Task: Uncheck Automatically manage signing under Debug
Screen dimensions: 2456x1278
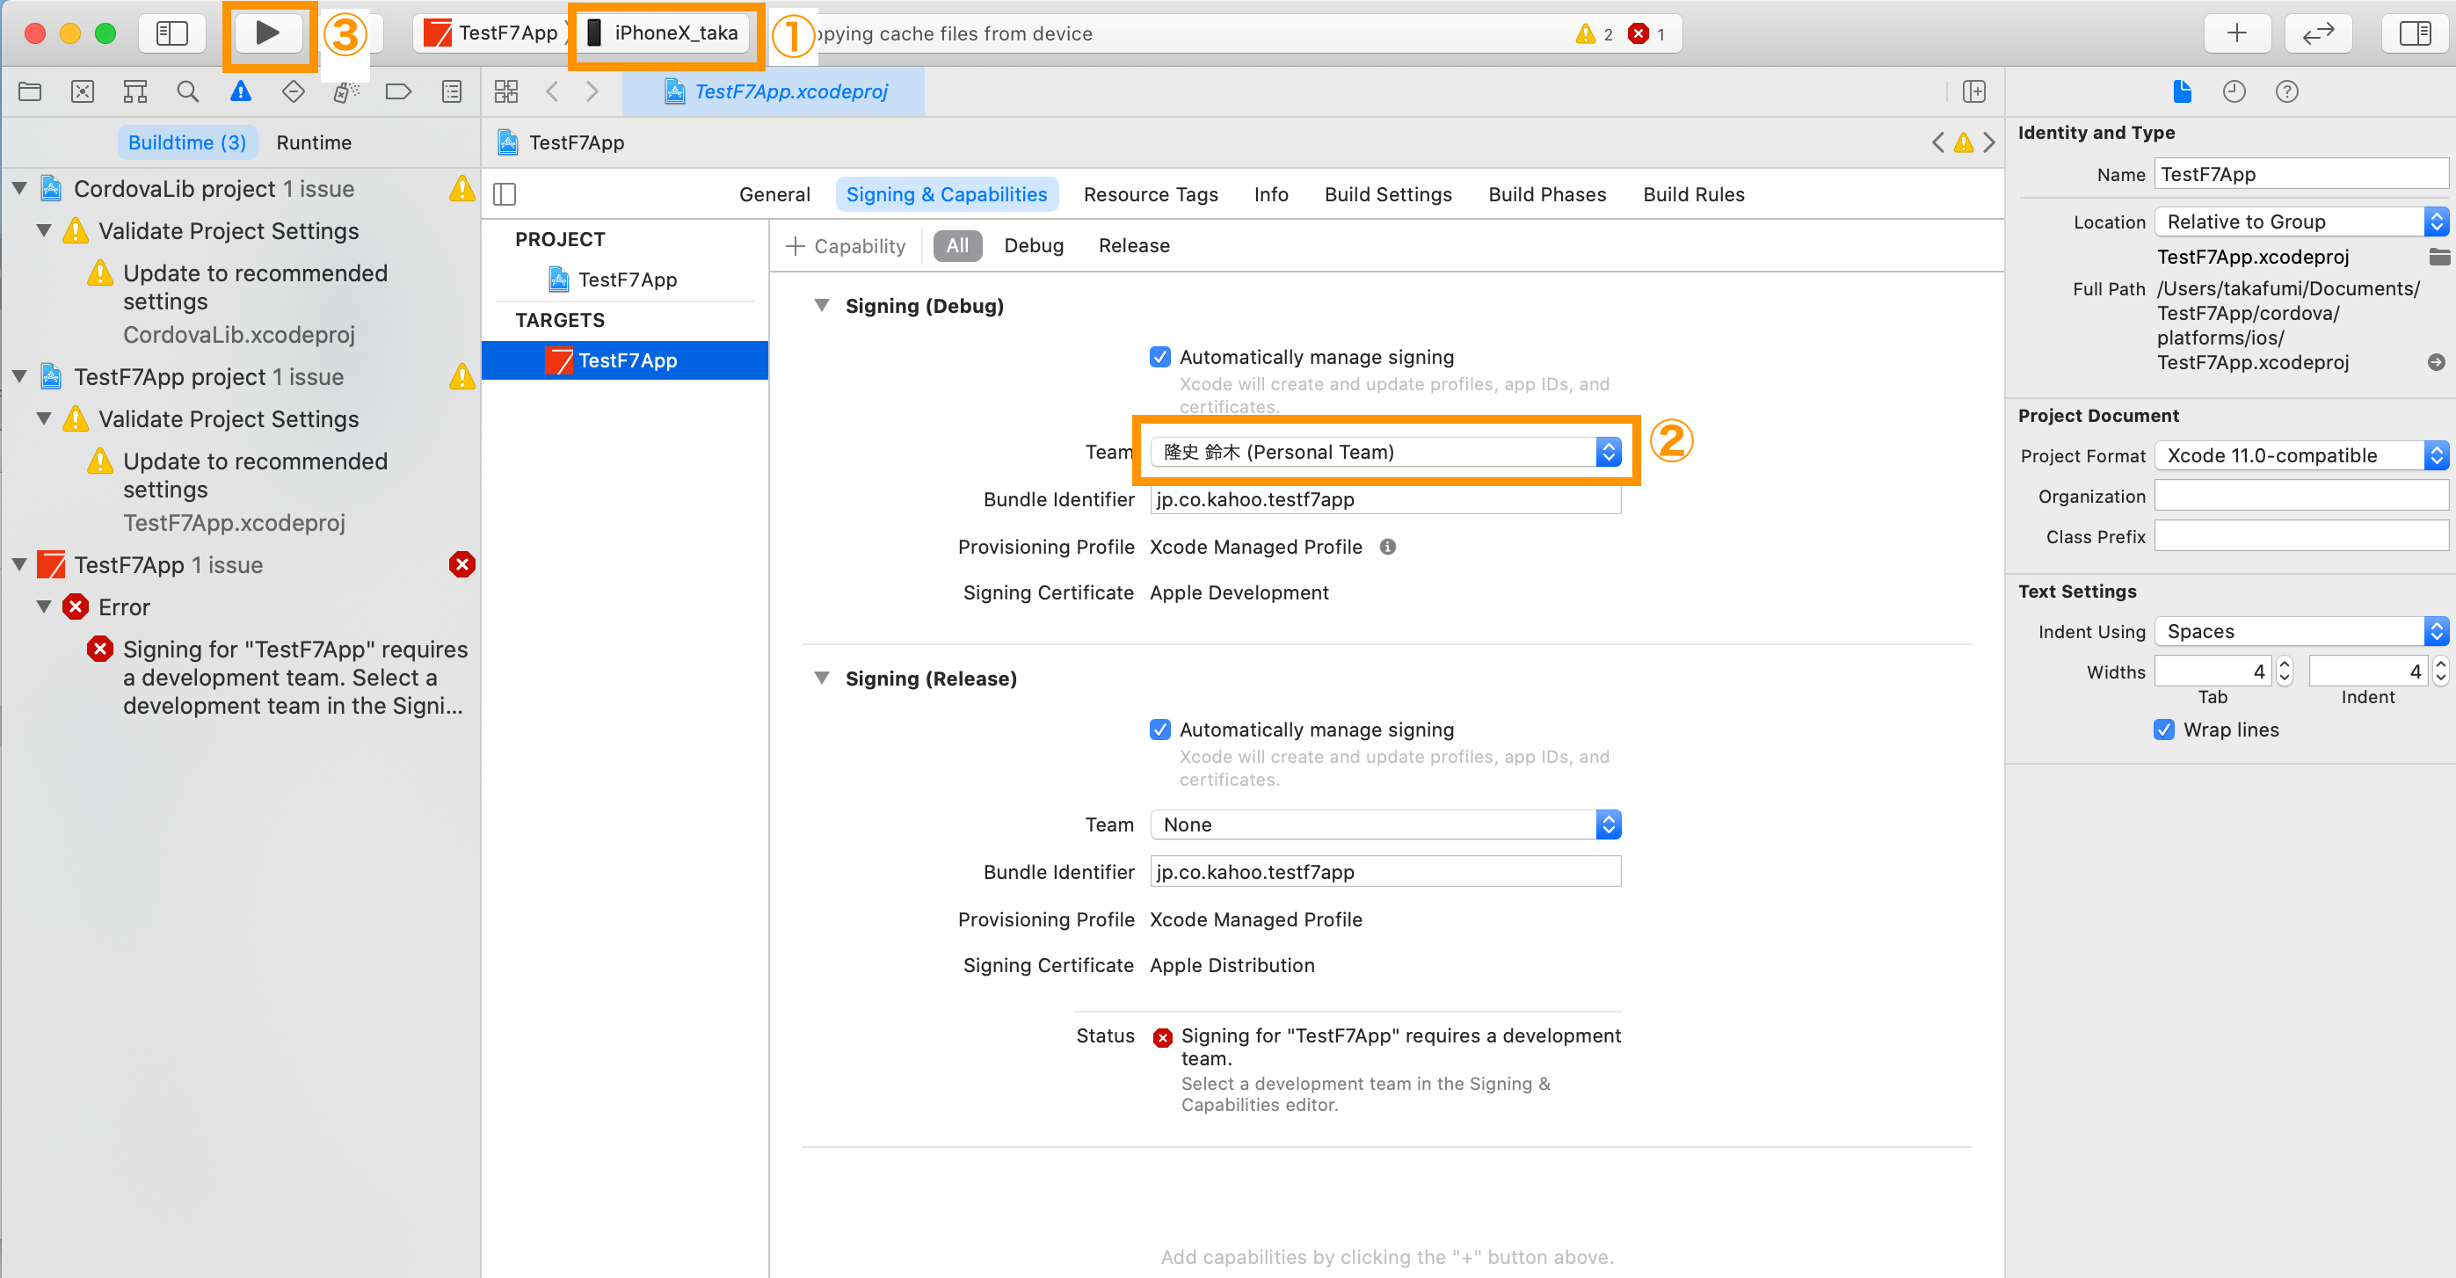Action: point(1159,357)
